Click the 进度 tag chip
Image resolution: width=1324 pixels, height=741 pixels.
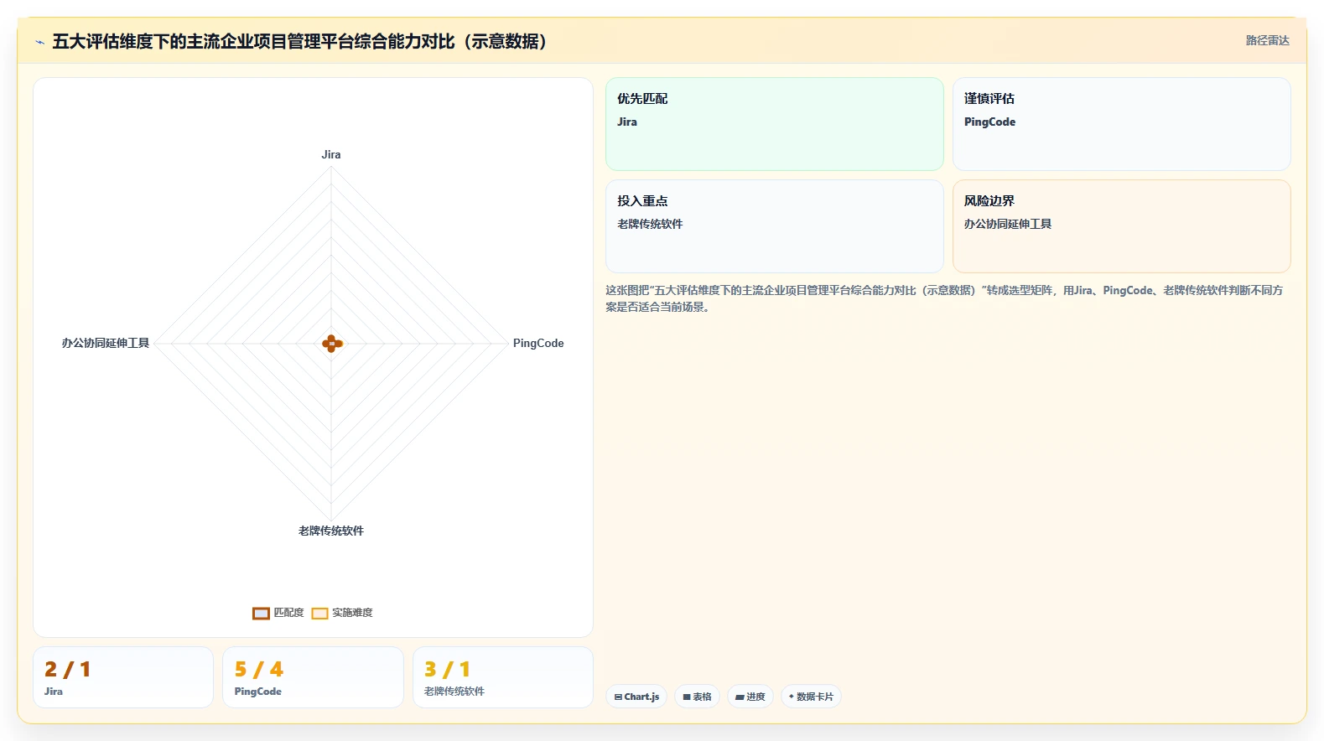coord(750,697)
